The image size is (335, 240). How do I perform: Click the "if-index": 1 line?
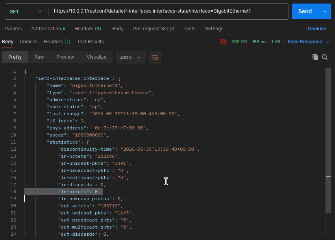tap(67, 121)
